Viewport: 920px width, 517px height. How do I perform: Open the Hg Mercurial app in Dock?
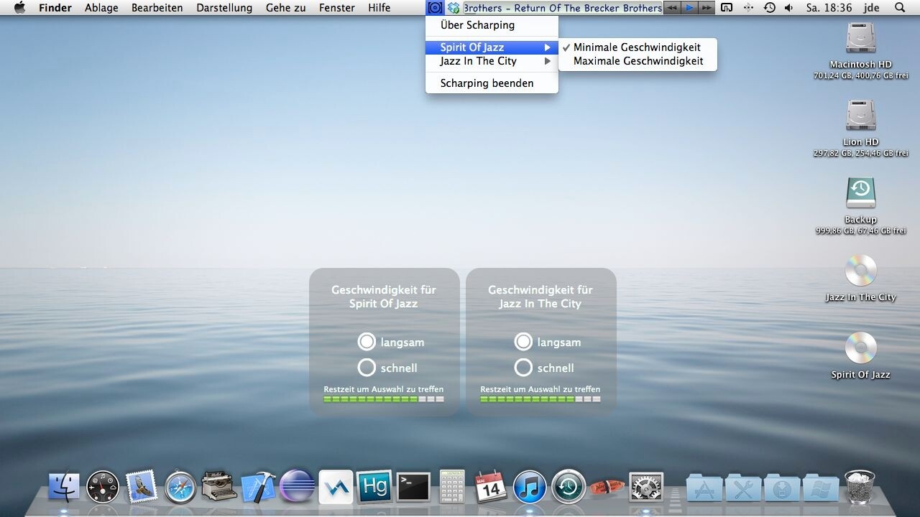374,487
